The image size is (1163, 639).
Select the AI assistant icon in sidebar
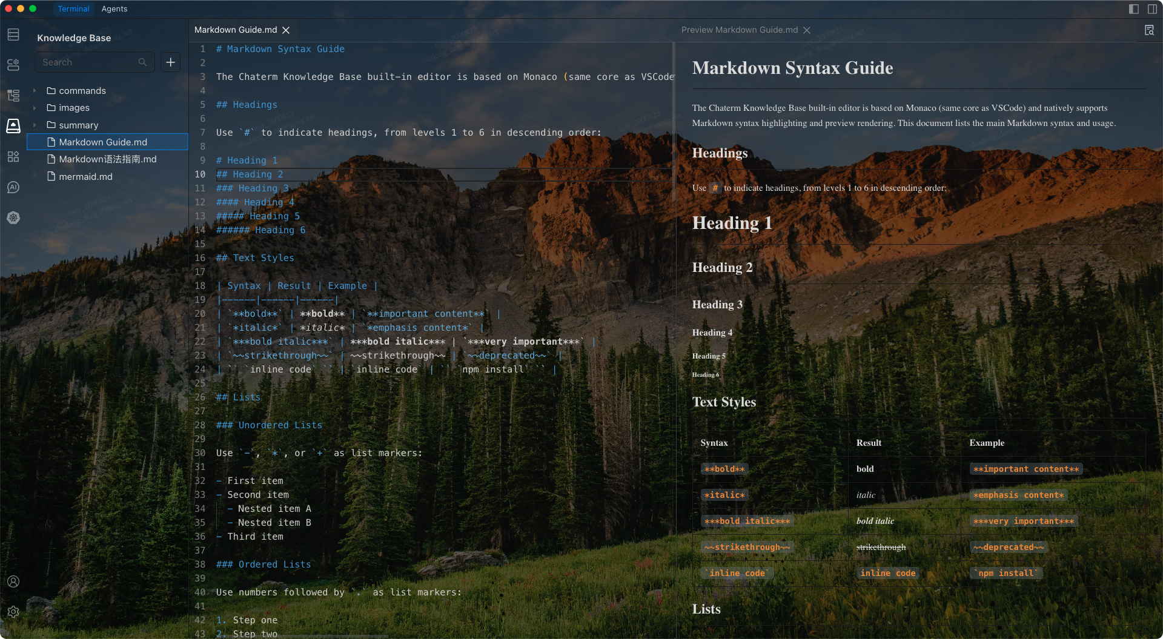[x=13, y=187]
